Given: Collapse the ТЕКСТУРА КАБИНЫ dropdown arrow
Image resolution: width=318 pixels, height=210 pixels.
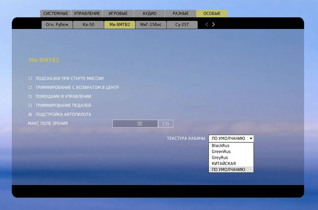Looking at the screenshot, I should (251, 139).
